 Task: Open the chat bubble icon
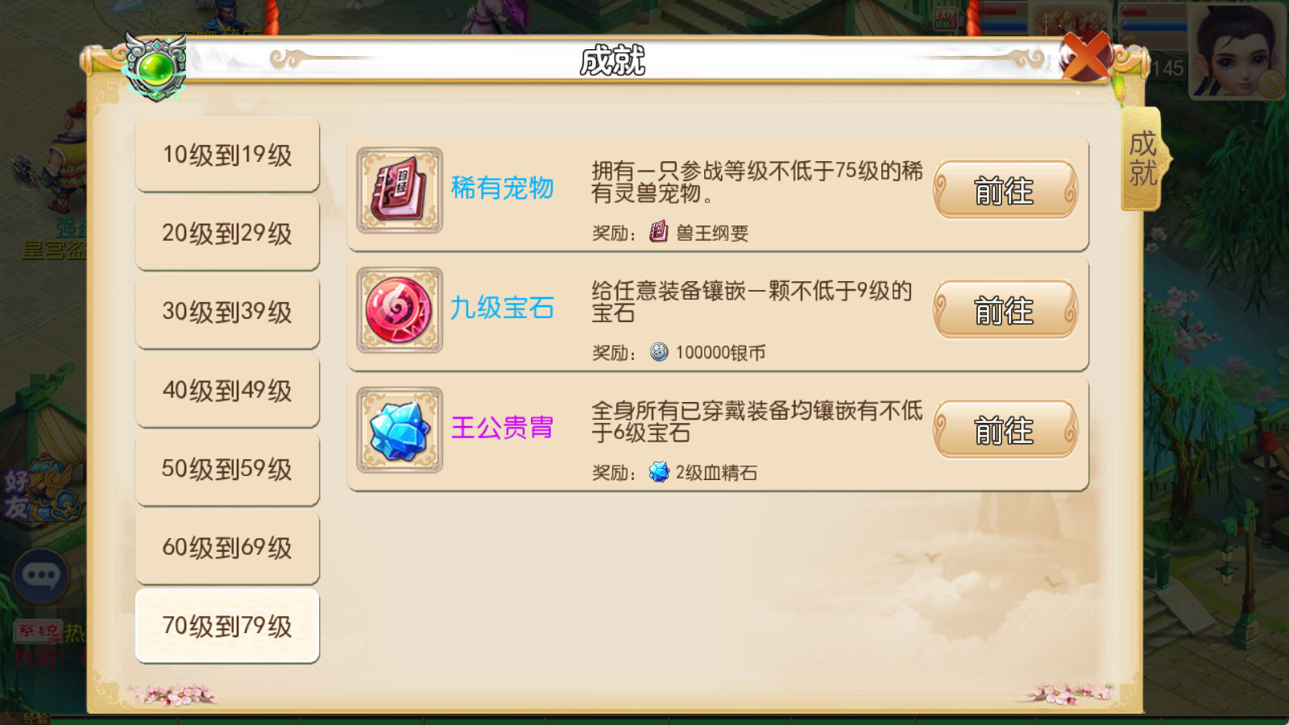point(40,576)
